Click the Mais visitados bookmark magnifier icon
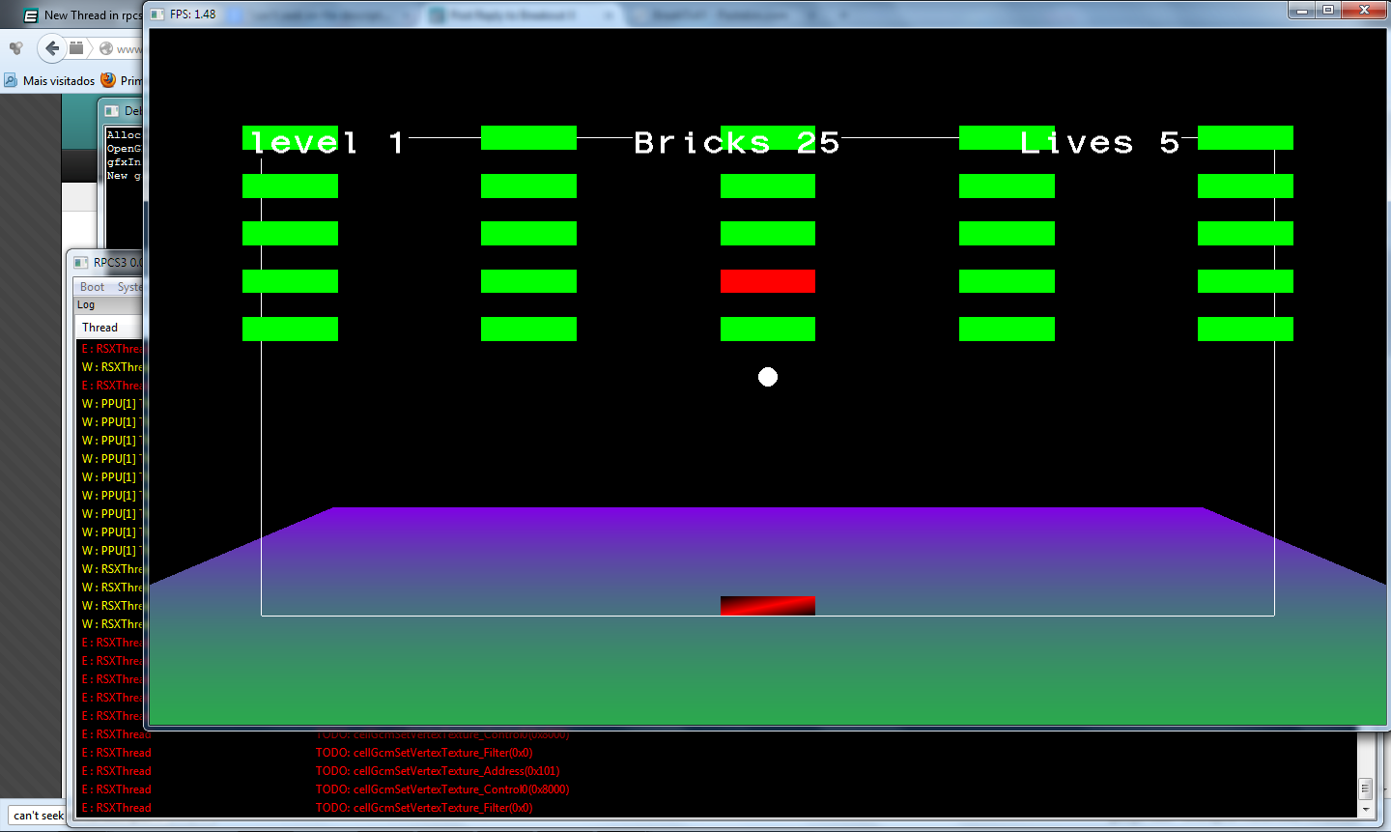Screen dimensions: 1391x832 click(x=11, y=80)
